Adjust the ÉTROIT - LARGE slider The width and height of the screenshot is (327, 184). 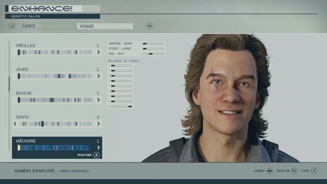click(153, 49)
